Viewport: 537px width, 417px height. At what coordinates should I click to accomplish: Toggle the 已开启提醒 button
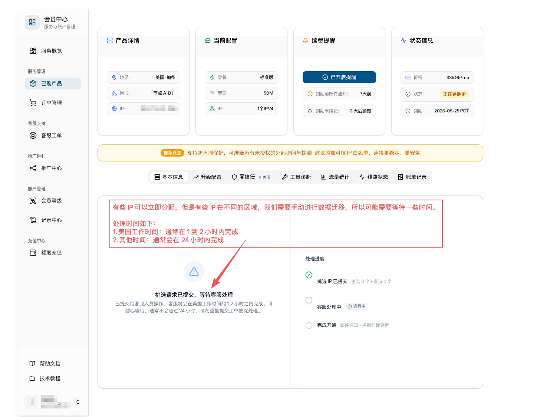pos(339,77)
